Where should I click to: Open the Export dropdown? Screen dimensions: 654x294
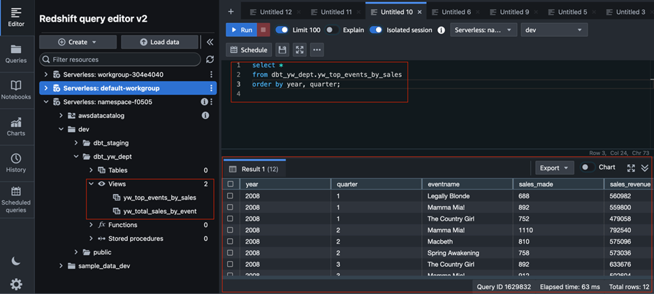(555, 168)
